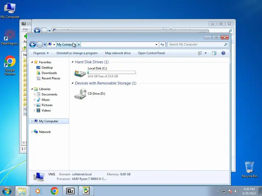Collapse the Hard Disk Drives group
Screen dimensions: 262x196
[72, 62]
